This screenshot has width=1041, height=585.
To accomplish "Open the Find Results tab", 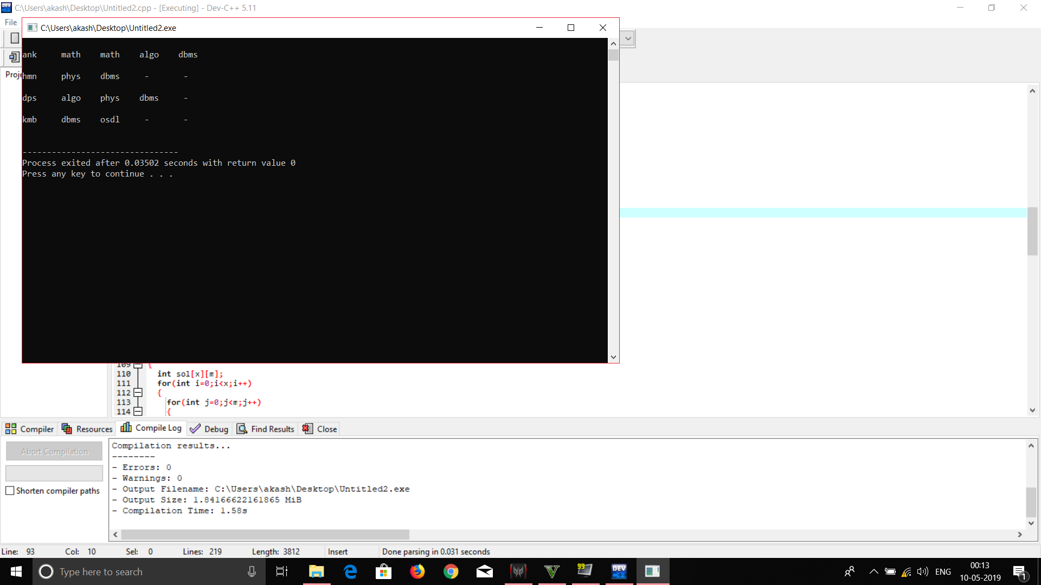I will click(x=266, y=429).
